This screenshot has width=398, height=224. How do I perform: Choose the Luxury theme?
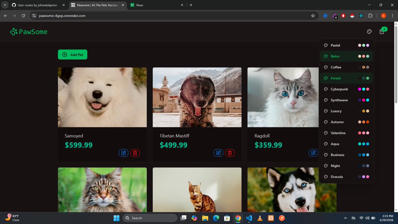pyautogui.click(x=346, y=111)
